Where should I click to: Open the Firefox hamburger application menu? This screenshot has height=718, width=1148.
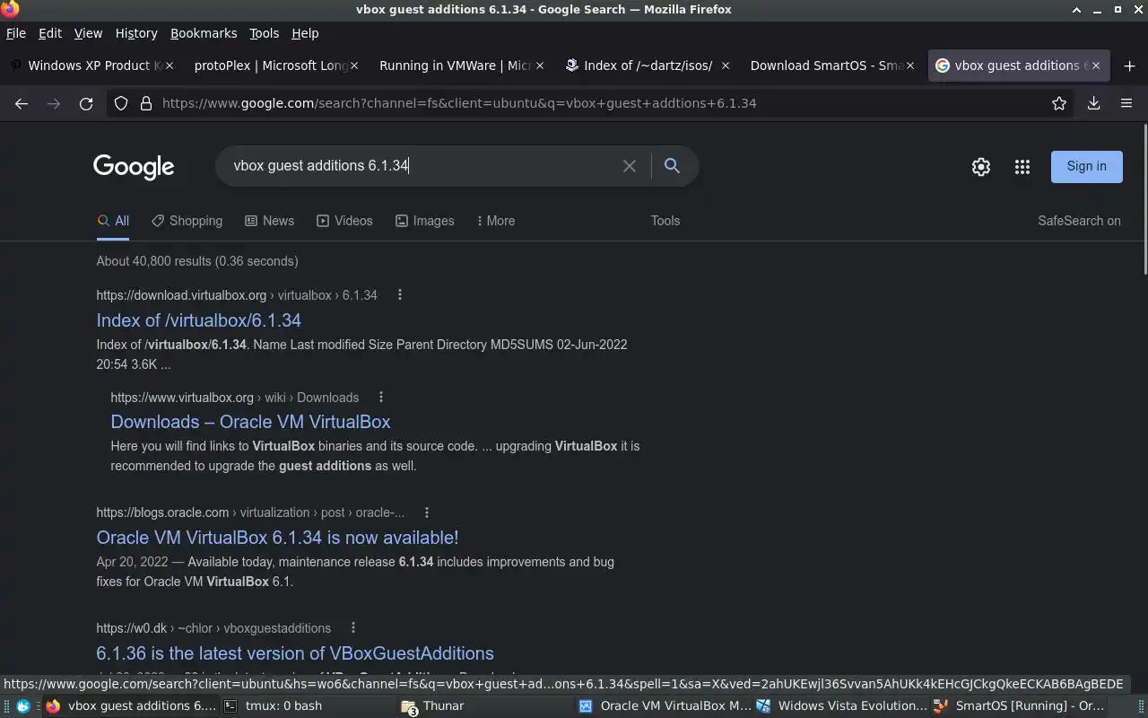(1126, 103)
